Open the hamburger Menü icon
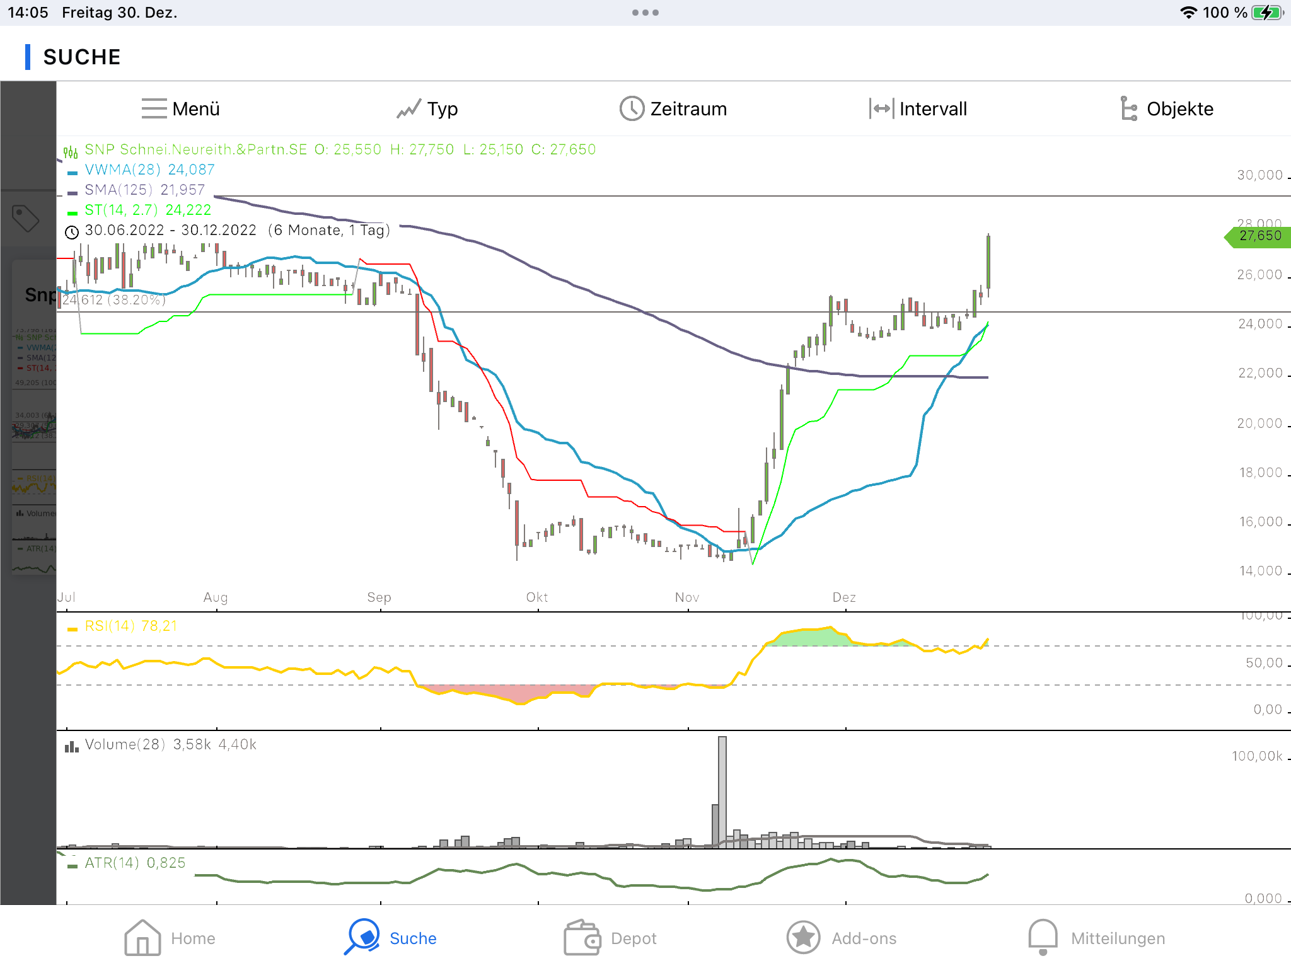 [154, 108]
